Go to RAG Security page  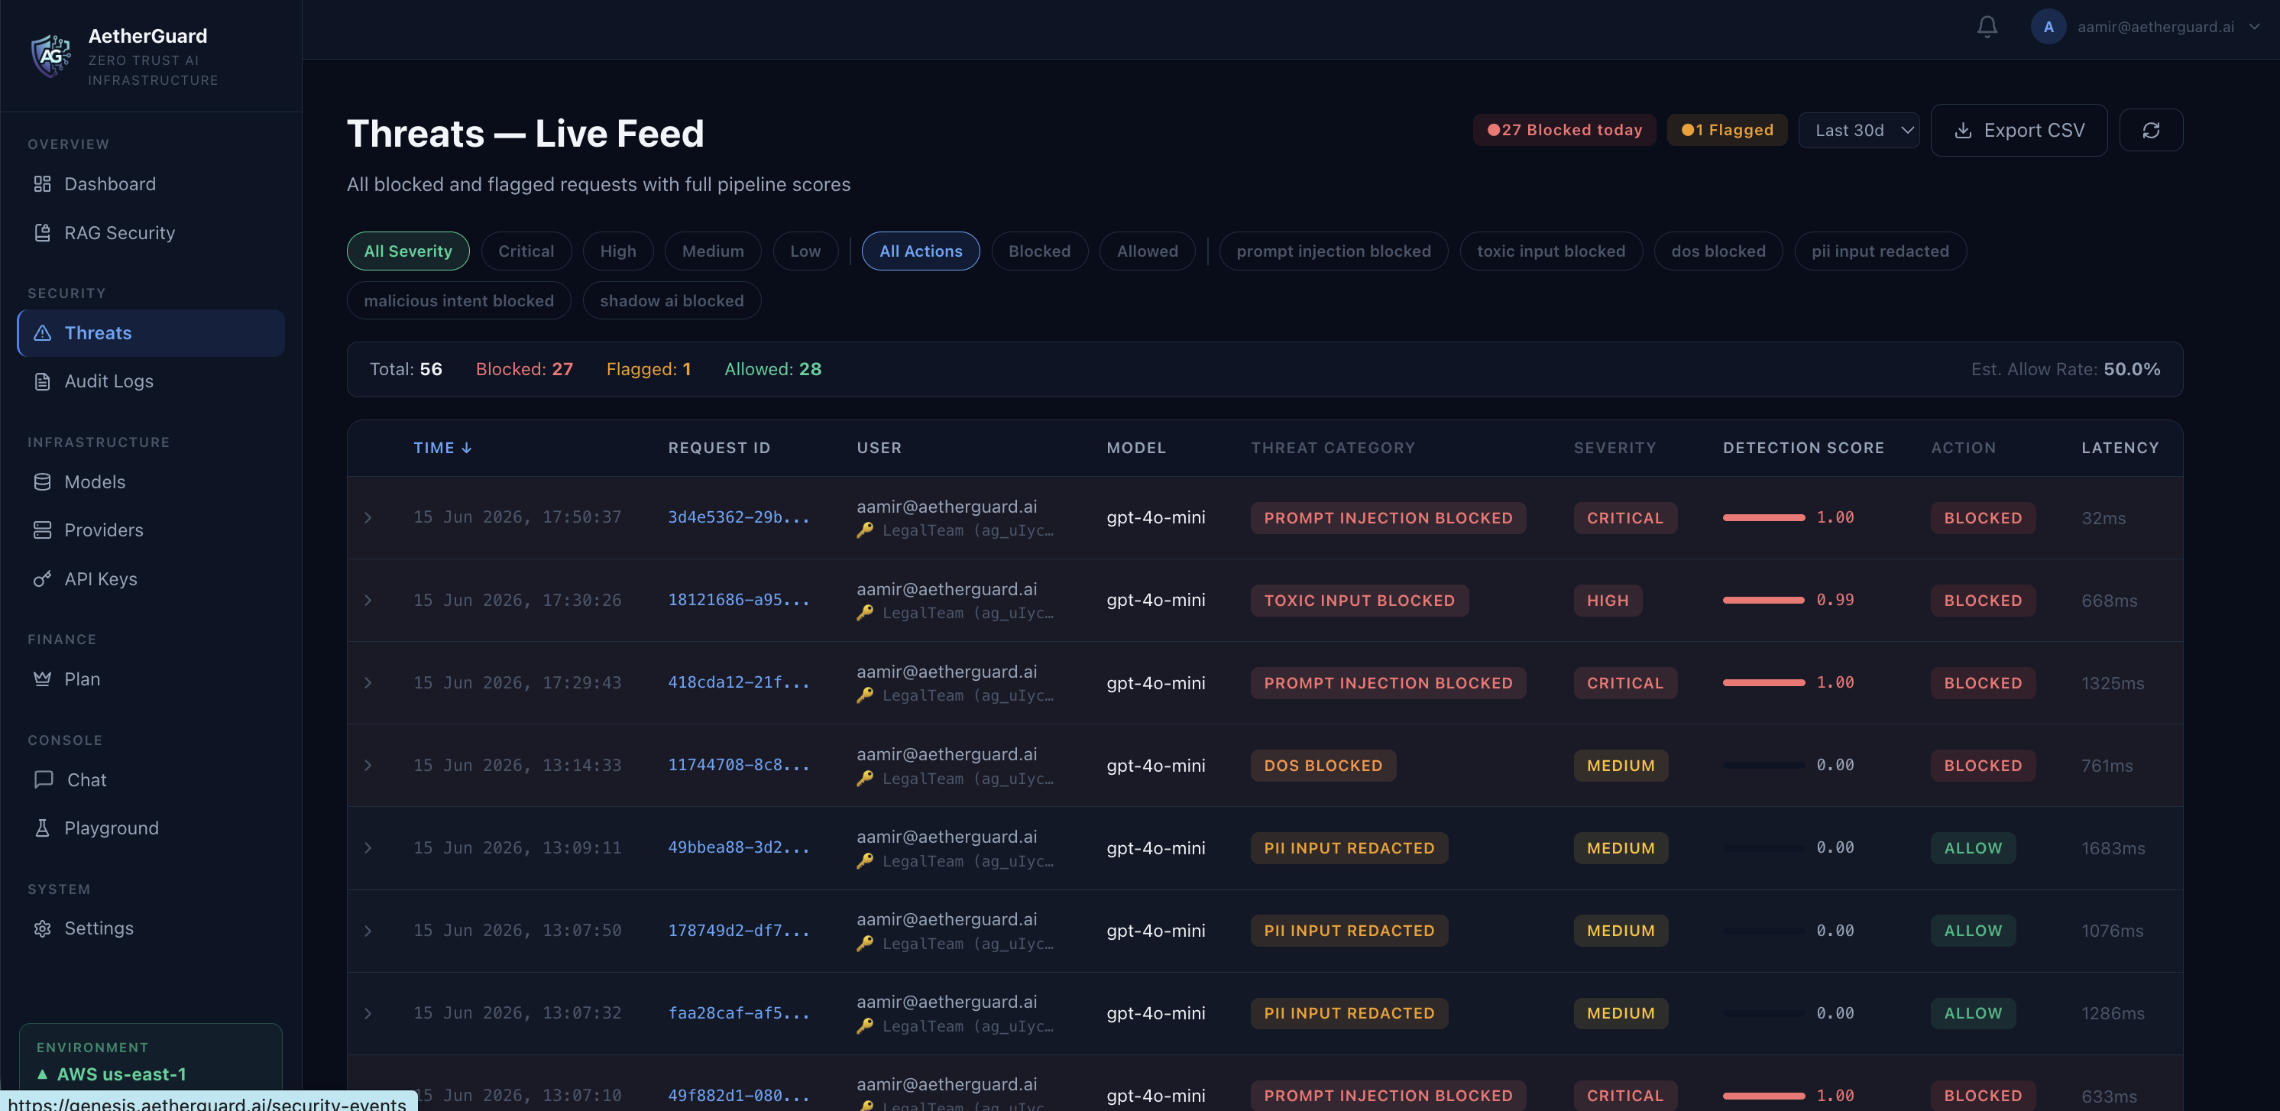tap(151, 233)
